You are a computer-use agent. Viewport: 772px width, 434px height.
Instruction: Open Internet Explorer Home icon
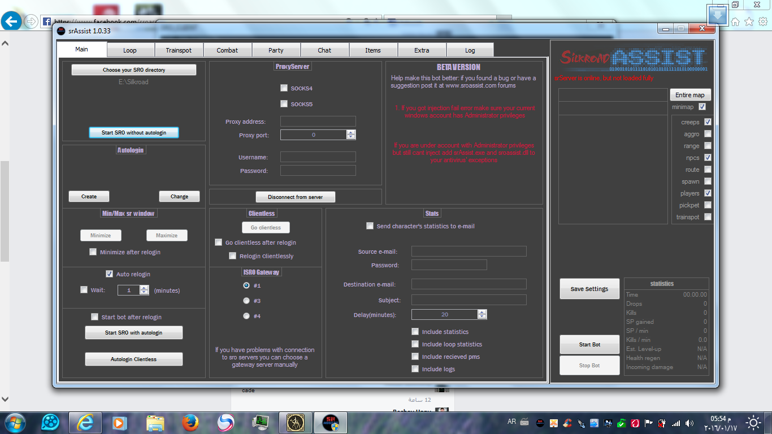tap(735, 22)
